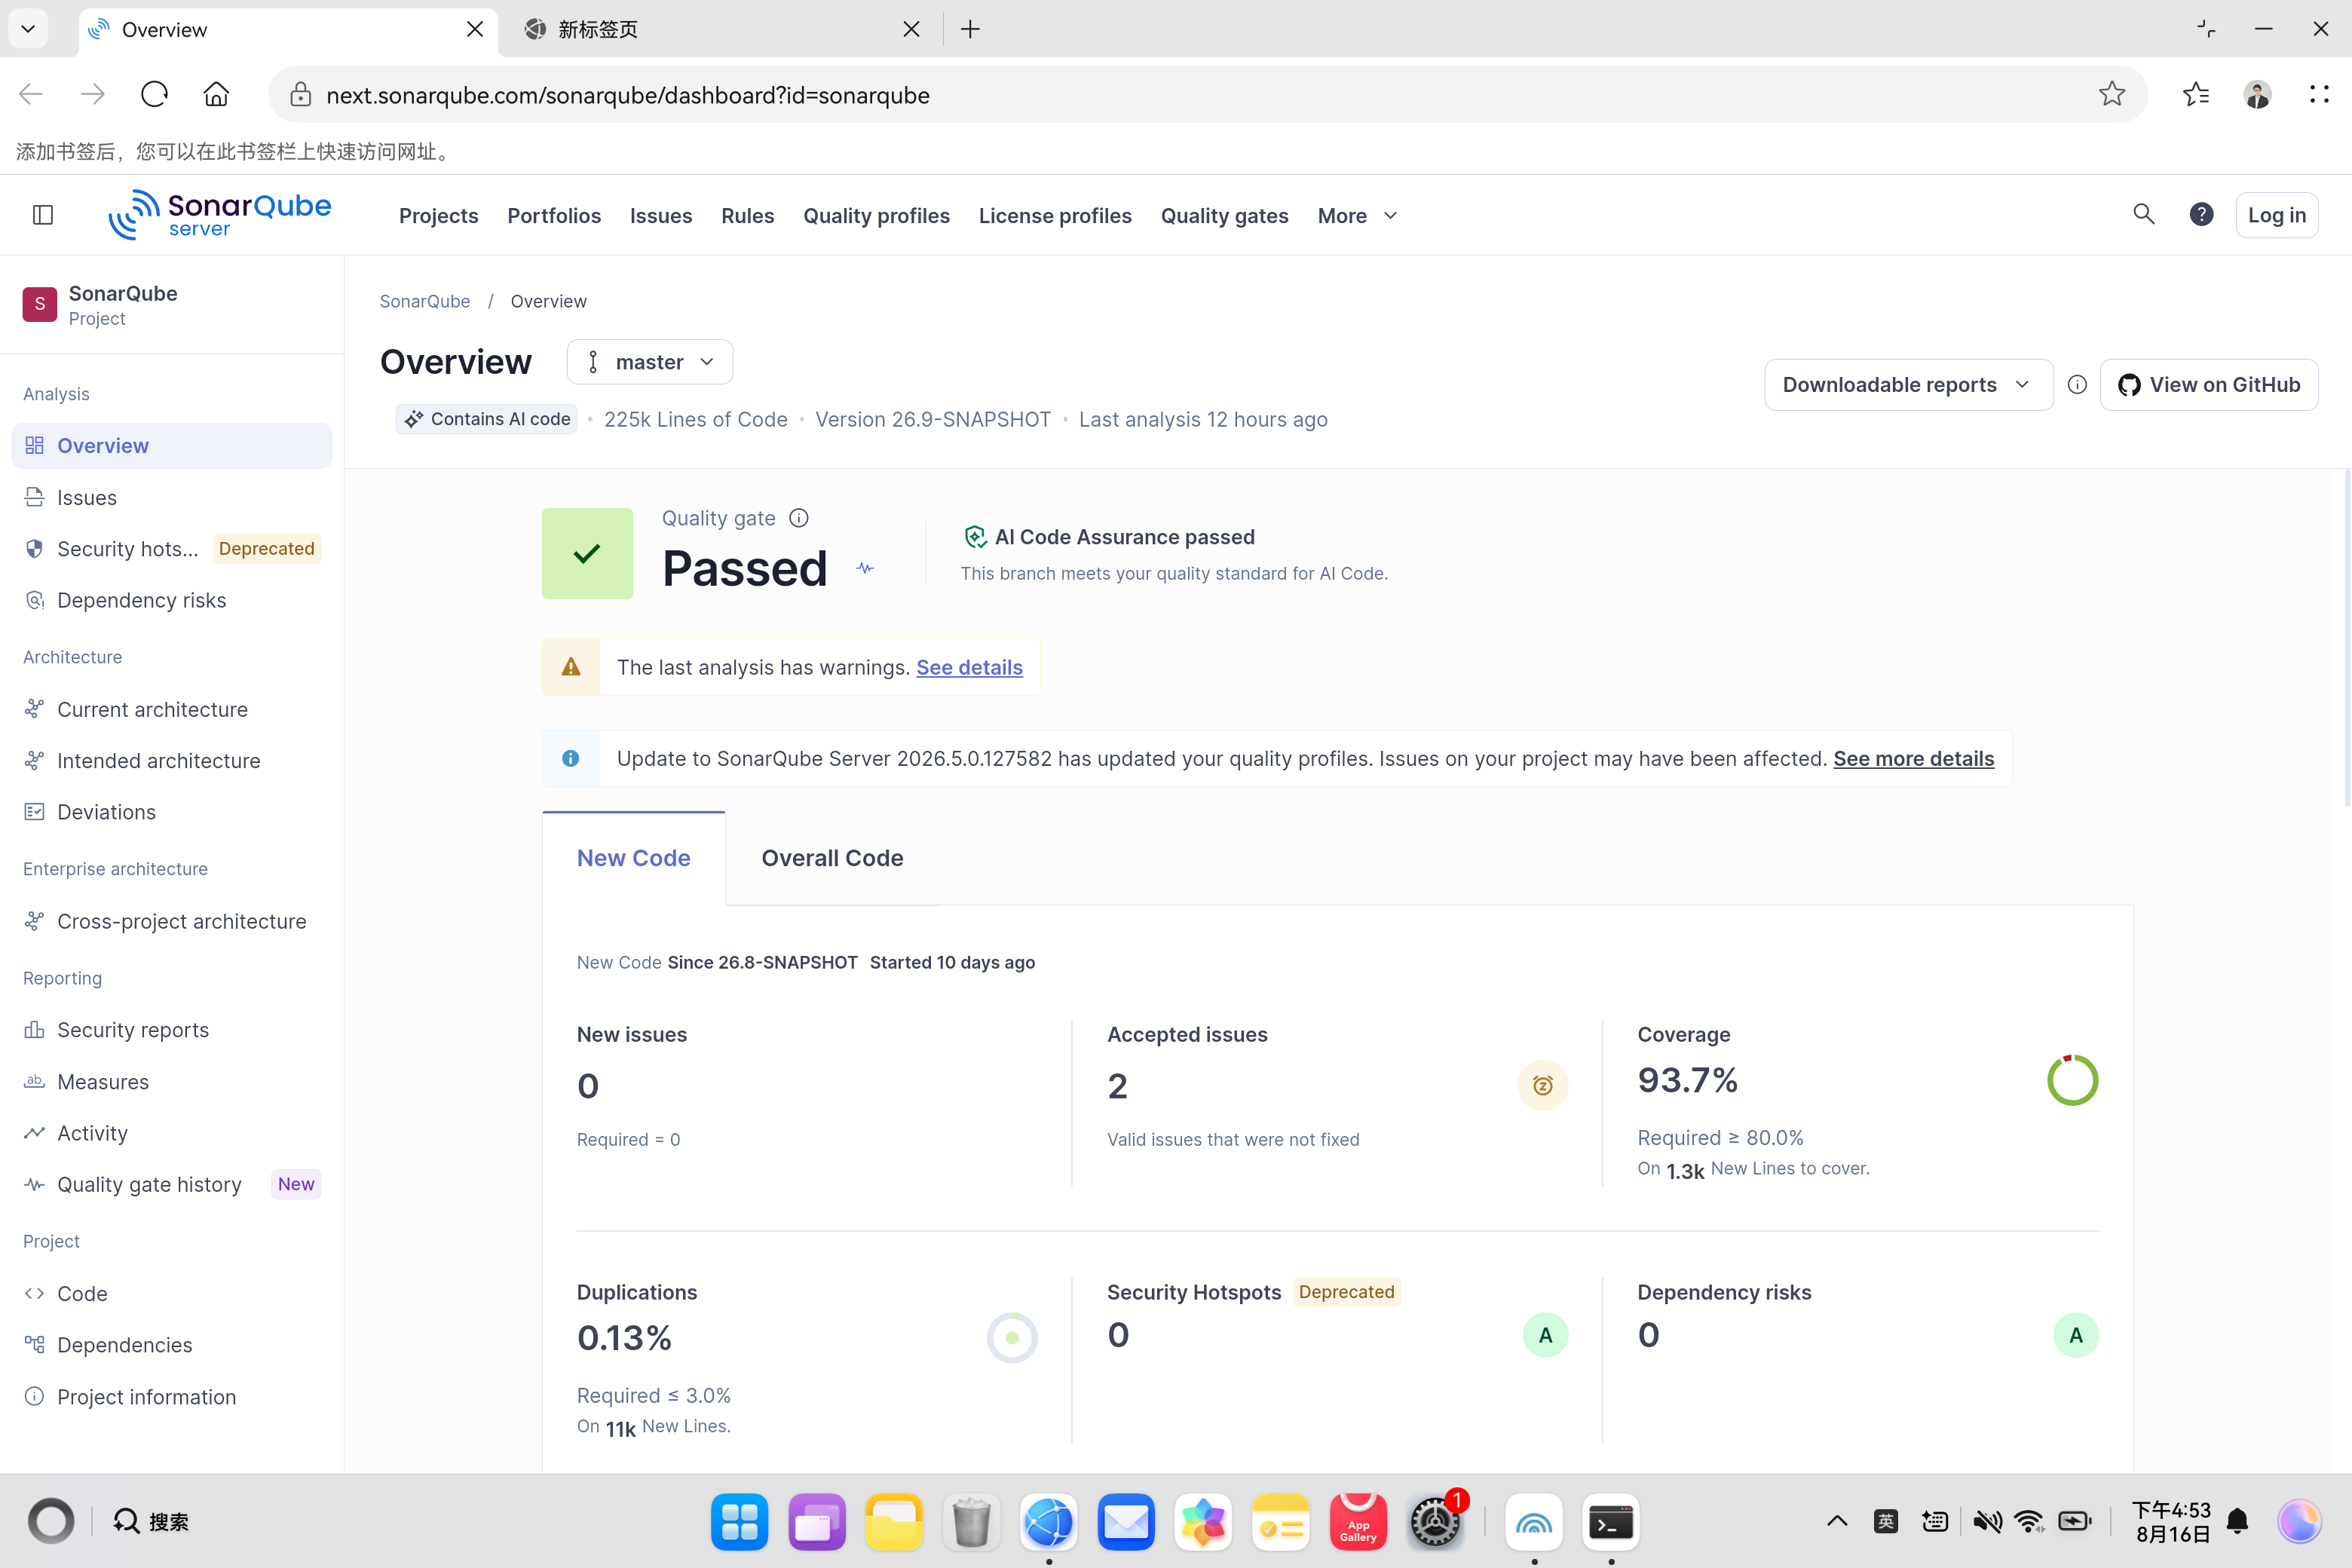Click the info icon beside Downloadable reports

pyautogui.click(x=2077, y=385)
